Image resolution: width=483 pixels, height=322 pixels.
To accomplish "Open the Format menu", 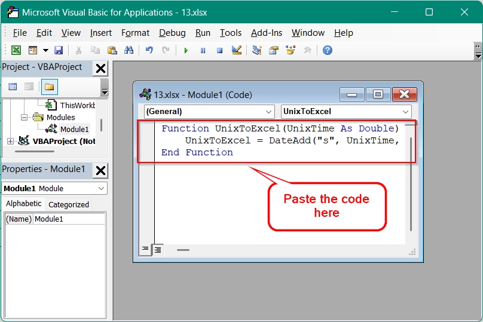I will 135,33.
